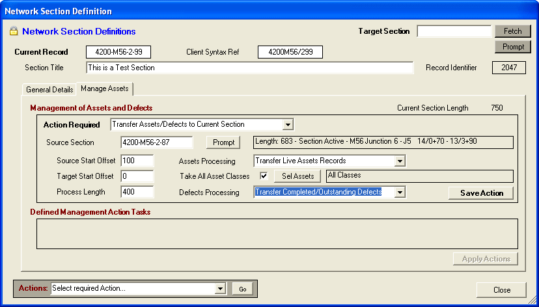
Task: Click the Sel Assets button
Action: (x=297, y=176)
